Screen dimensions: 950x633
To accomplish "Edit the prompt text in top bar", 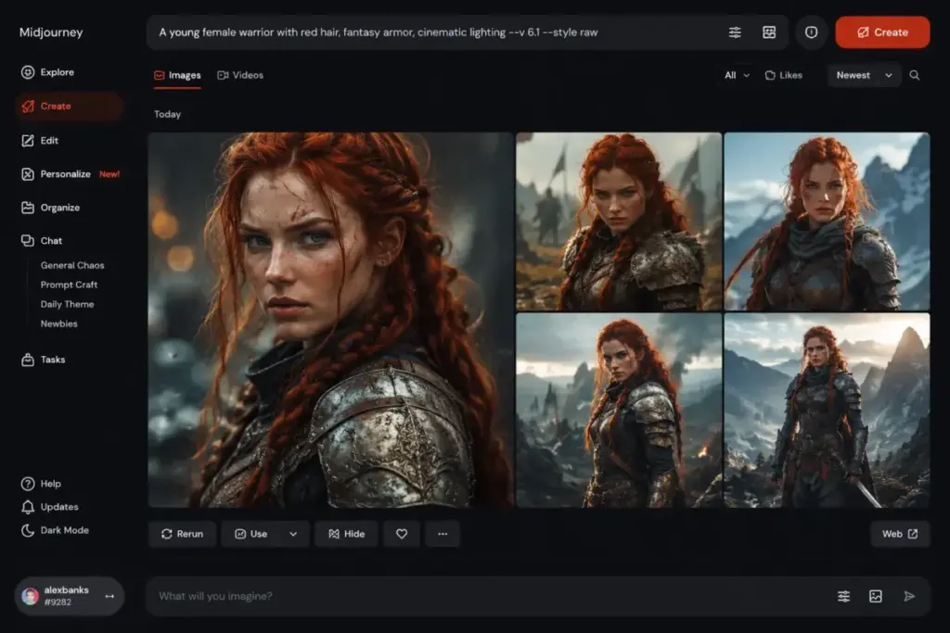I will (379, 32).
